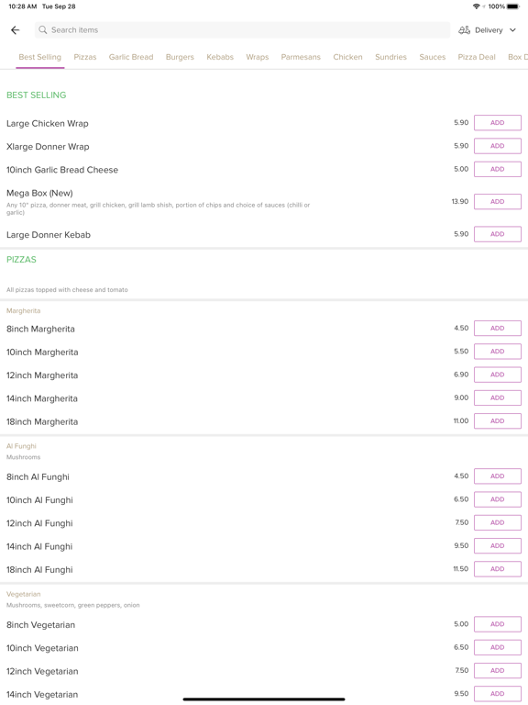Open the Garlic Bread tab
The height and width of the screenshot is (705, 528).
coord(131,57)
